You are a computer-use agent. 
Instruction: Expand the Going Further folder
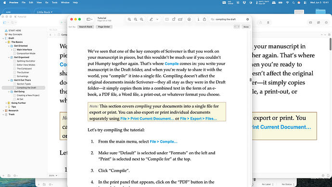pos(6,103)
